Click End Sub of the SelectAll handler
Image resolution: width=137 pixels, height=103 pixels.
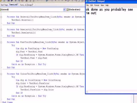click(x=11, y=23)
